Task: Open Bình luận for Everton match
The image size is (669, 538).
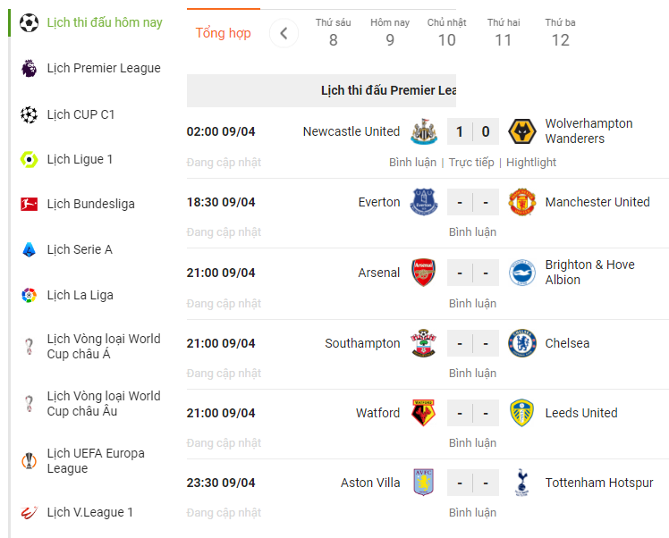Action: (x=473, y=231)
